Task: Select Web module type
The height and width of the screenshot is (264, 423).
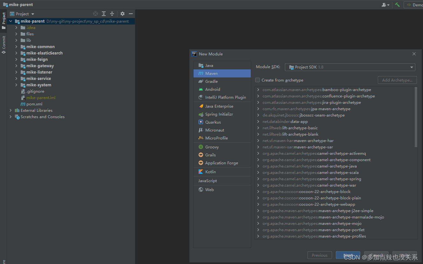Action: [x=222, y=189]
